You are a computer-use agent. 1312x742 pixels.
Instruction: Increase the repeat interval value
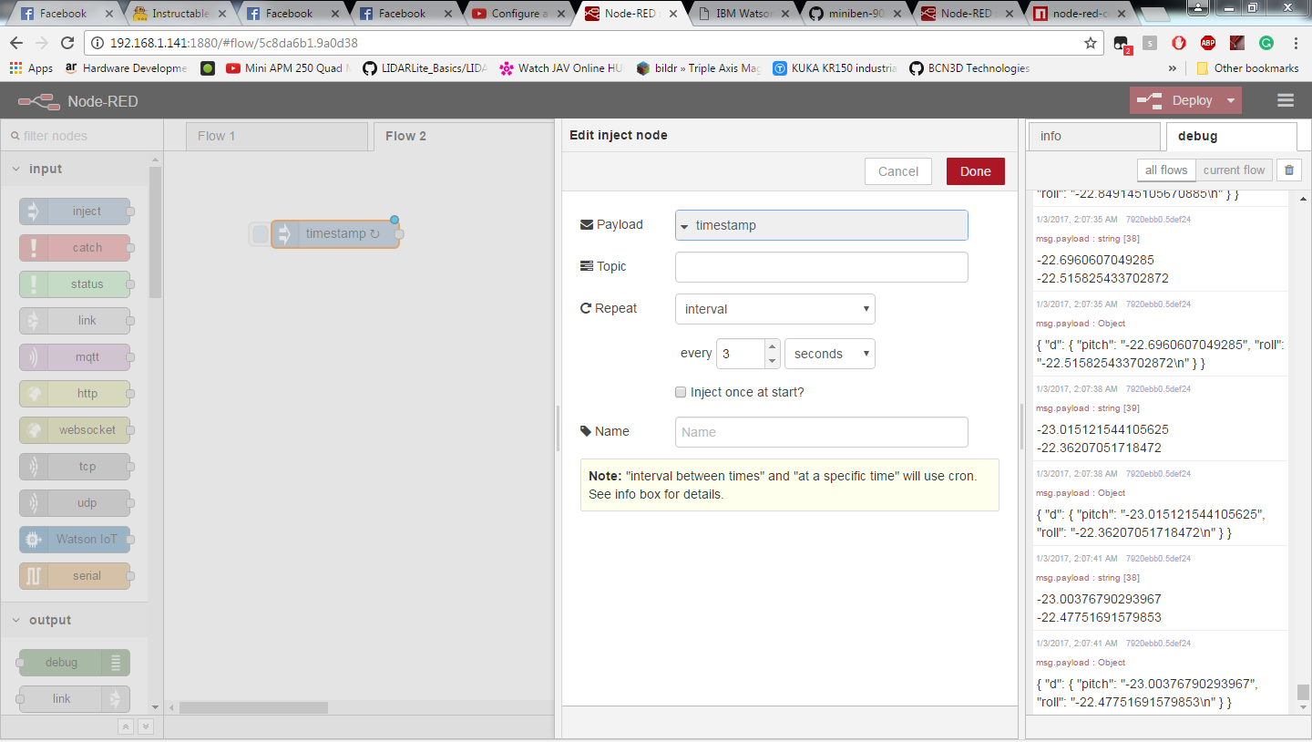click(x=773, y=347)
